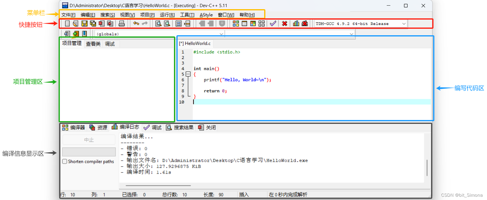Open the 编辑[E] menu

tap(88, 15)
